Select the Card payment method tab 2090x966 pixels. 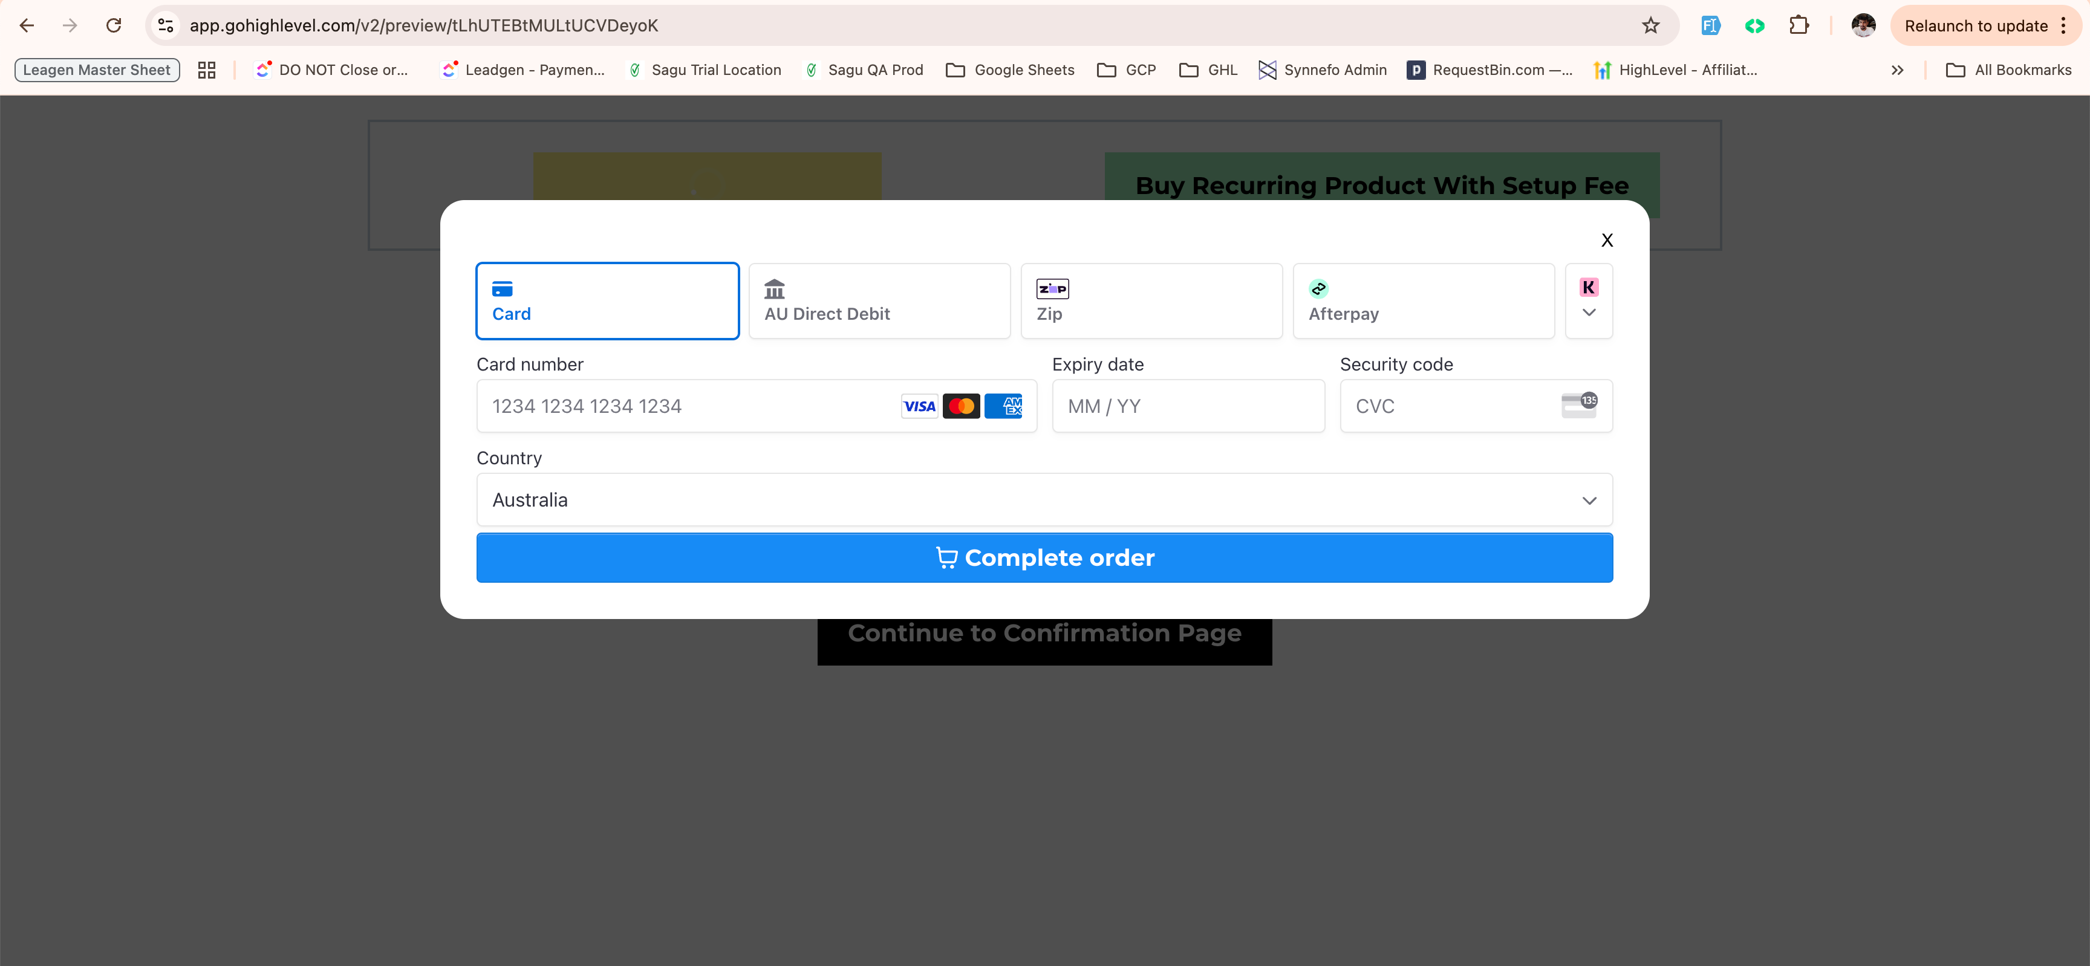[x=607, y=301]
